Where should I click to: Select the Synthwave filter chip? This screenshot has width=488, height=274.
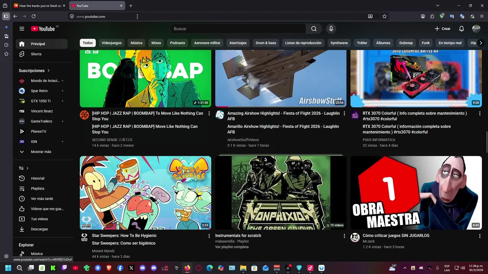339,43
